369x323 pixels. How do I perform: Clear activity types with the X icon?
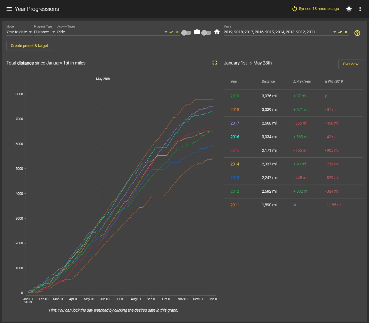tap(177, 32)
